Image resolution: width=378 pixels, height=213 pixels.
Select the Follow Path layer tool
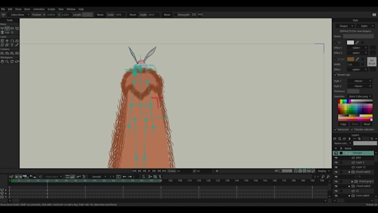pos(12,41)
